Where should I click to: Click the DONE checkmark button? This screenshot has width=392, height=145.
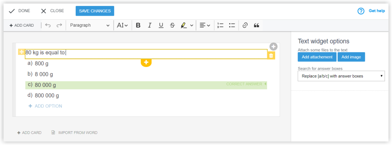point(19,11)
